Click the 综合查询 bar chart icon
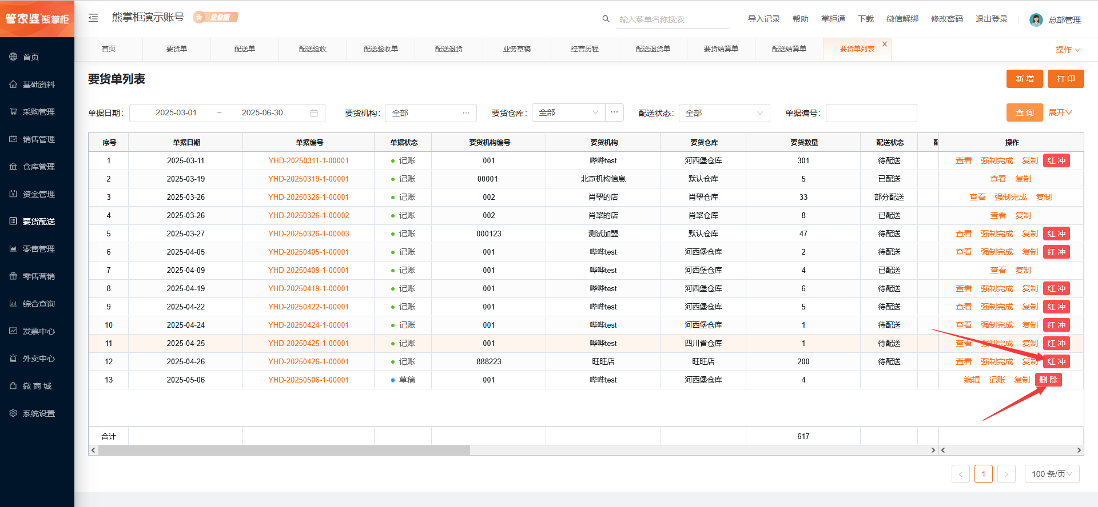The image size is (1098, 507). [13, 303]
